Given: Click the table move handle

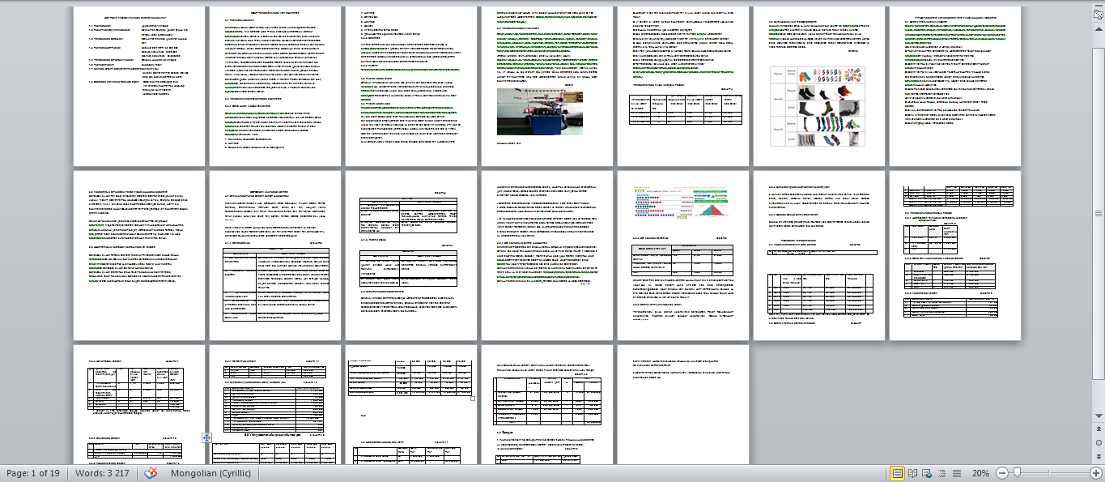Looking at the screenshot, I should pyautogui.click(x=207, y=437).
